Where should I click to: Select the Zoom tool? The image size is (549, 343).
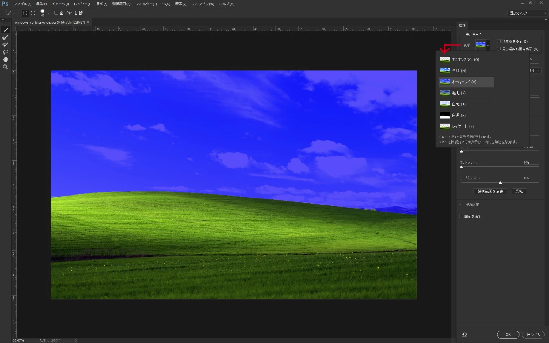point(5,67)
